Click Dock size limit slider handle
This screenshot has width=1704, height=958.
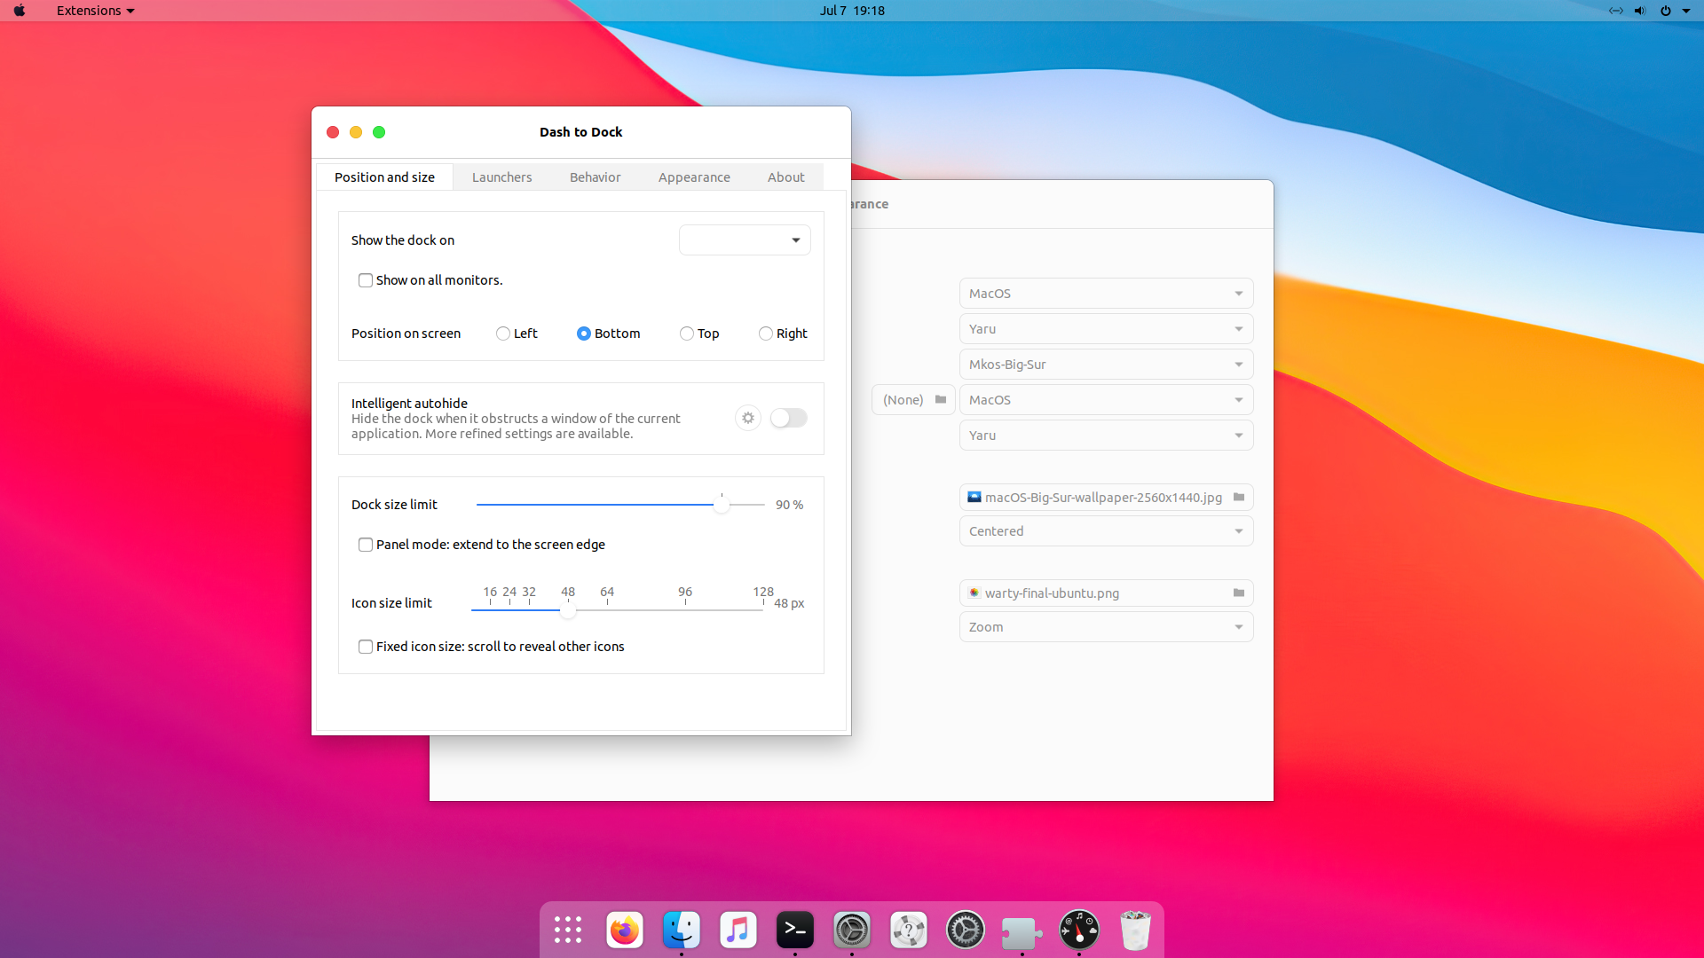coord(722,505)
